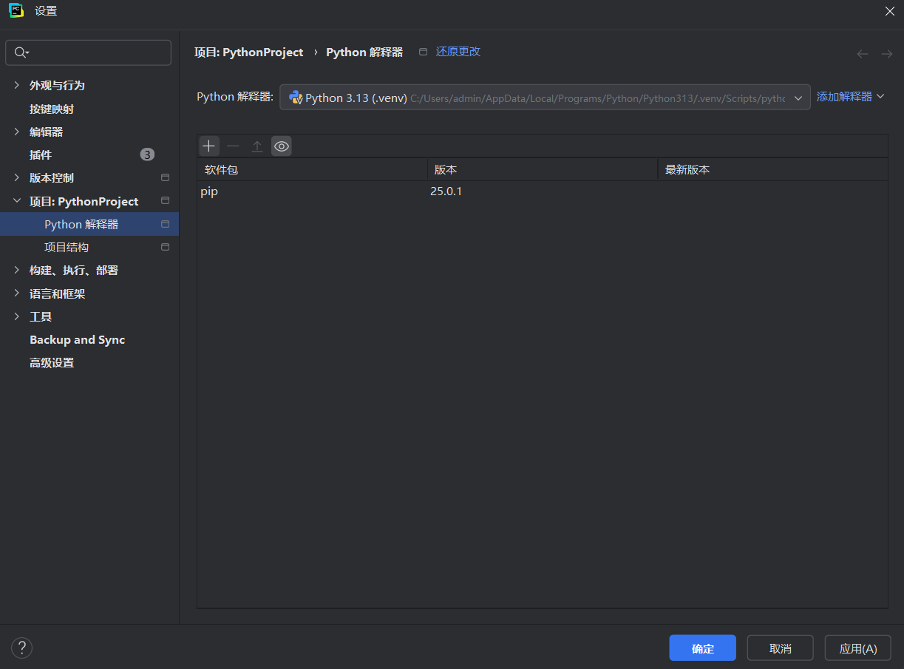Open the 添加解释器 dropdown menu
The height and width of the screenshot is (669, 904).
click(x=850, y=97)
